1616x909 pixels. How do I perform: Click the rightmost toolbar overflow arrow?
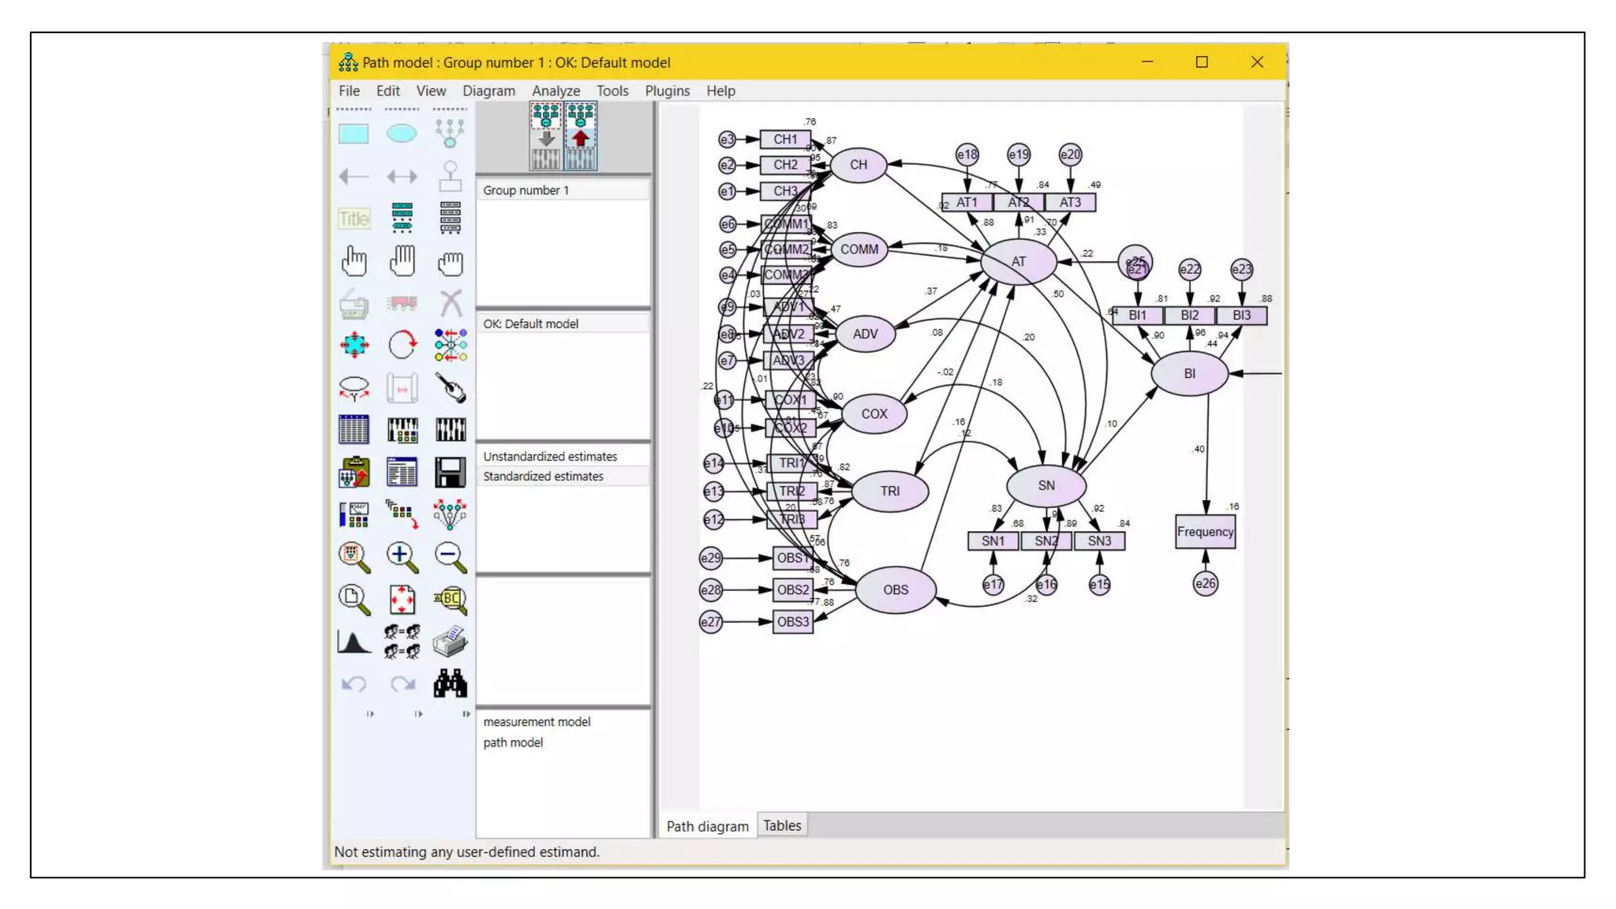pos(466,713)
